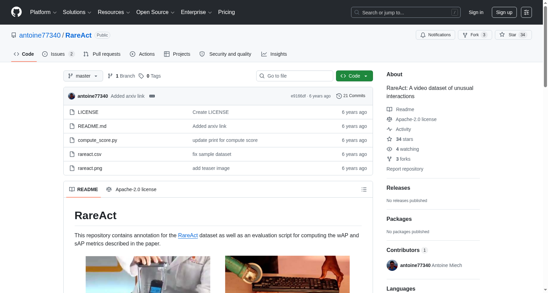Click the scale icon beside Apache-2.0 license
The image size is (548, 293).
[x=389, y=119]
